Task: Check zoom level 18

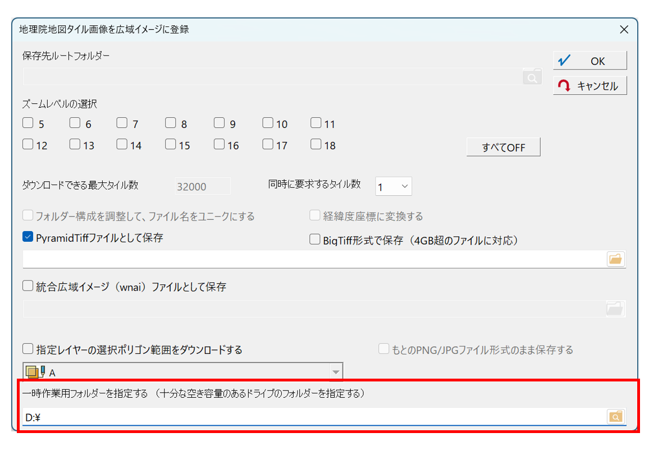Action: [x=316, y=145]
